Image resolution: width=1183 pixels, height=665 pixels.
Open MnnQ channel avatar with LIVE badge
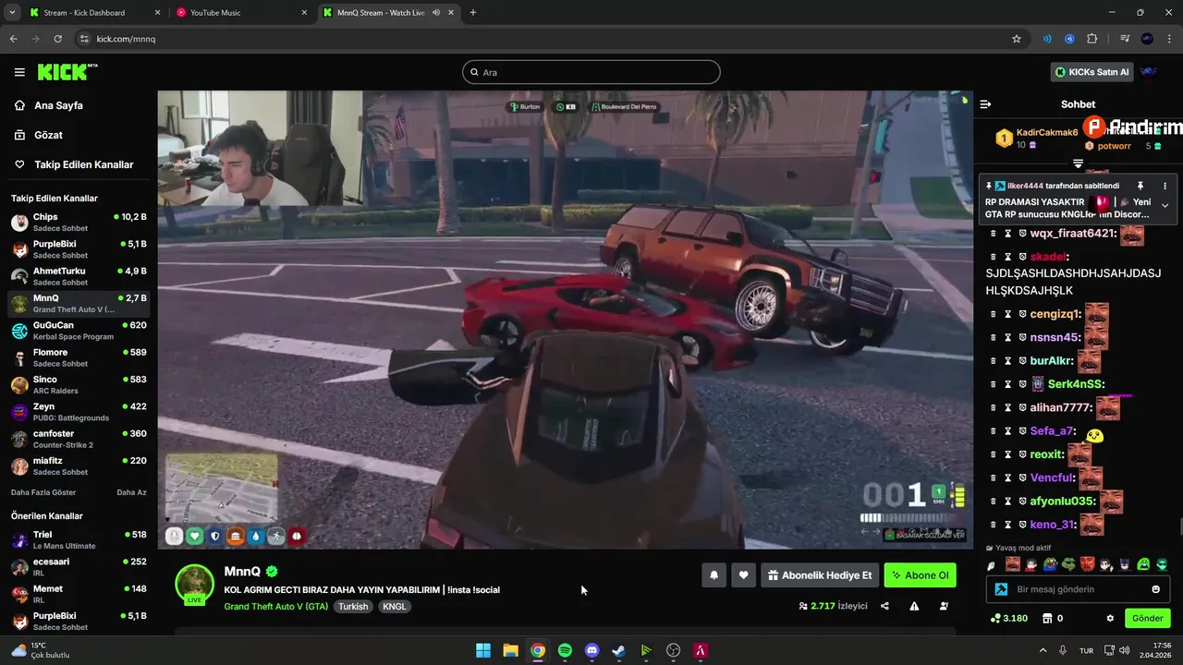[x=195, y=584]
